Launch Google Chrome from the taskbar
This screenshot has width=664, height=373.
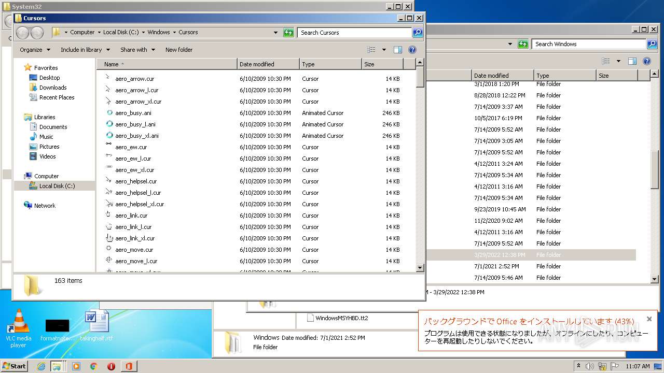coord(94,366)
